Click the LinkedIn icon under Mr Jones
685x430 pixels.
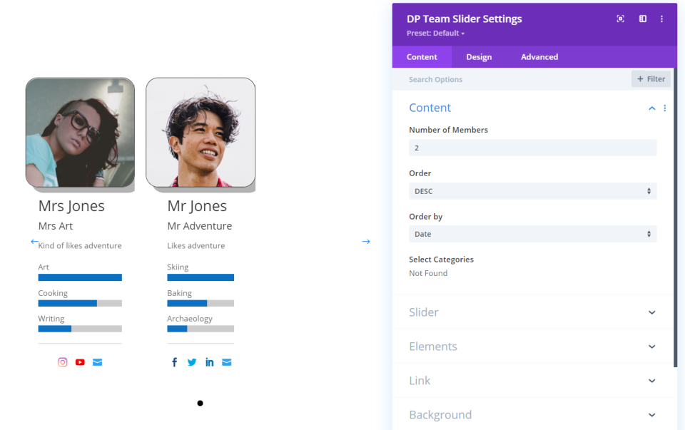(209, 362)
